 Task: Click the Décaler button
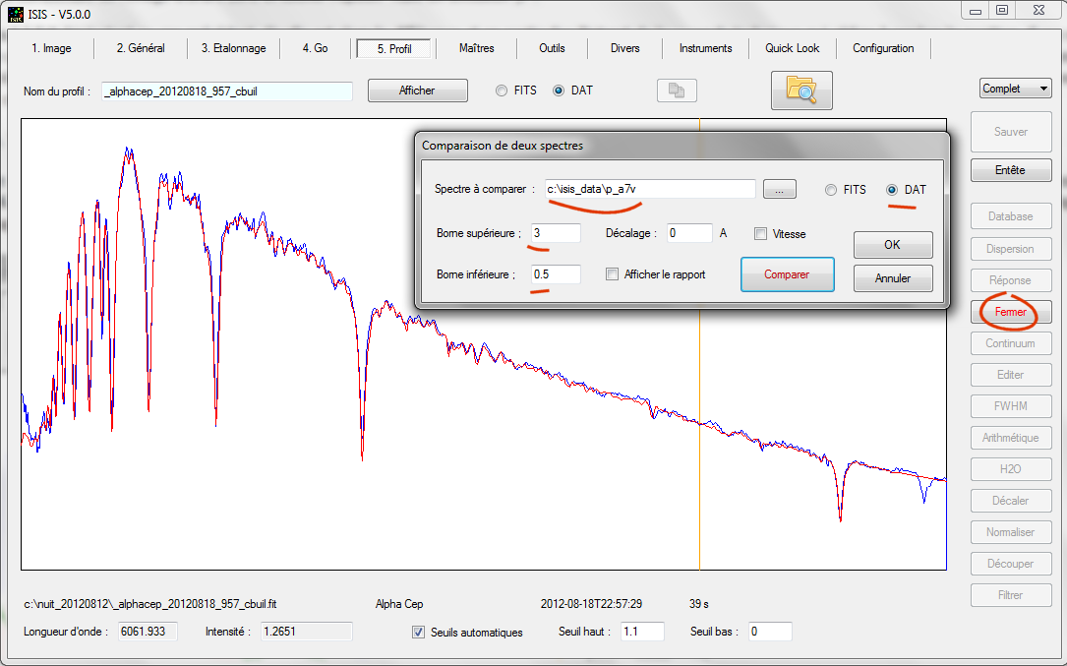click(x=1011, y=501)
